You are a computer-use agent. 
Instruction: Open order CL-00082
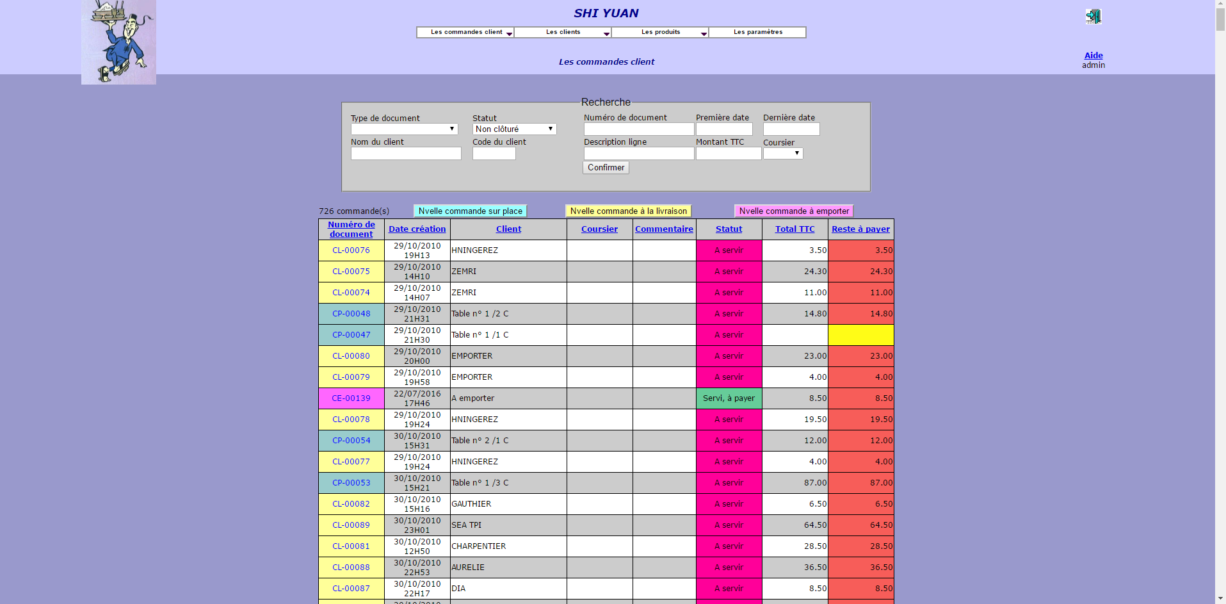coord(351,504)
